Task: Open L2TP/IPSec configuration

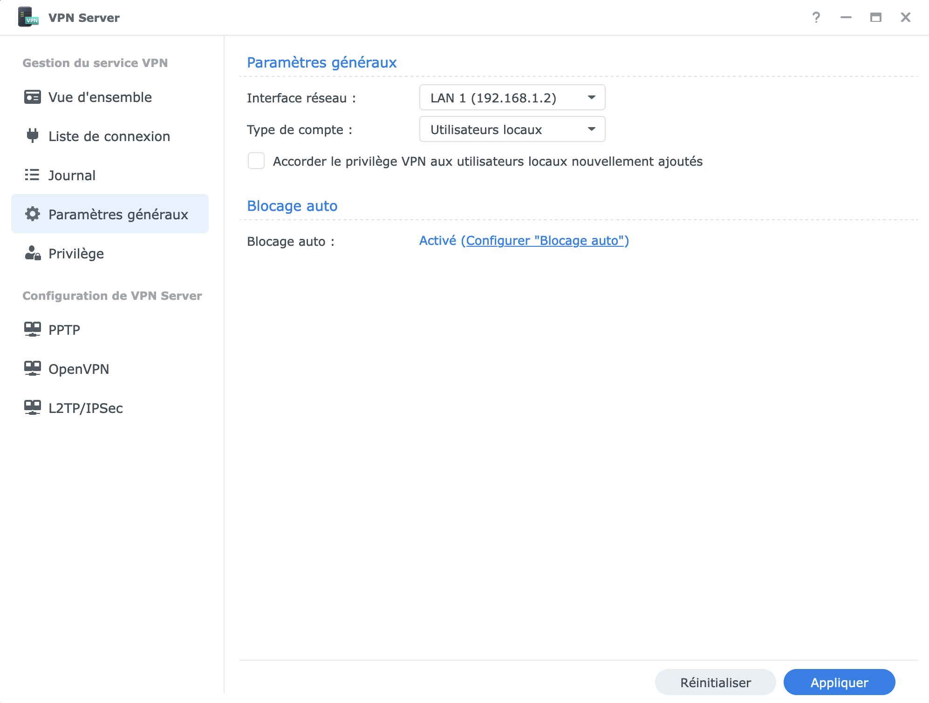Action: [110, 408]
